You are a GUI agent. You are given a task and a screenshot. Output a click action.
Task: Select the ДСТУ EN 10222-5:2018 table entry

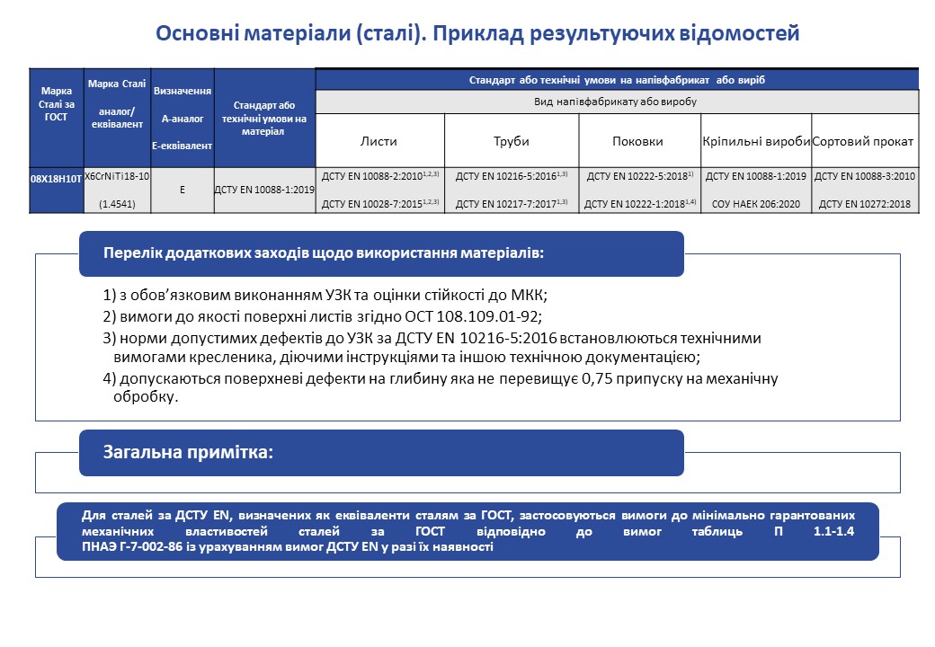pyautogui.click(x=637, y=176)
